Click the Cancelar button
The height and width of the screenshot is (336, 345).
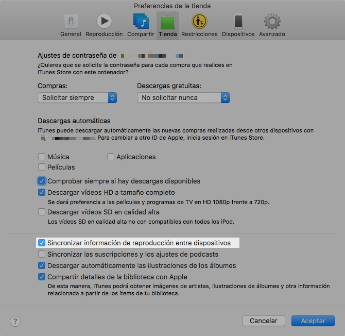pos(264,321)
